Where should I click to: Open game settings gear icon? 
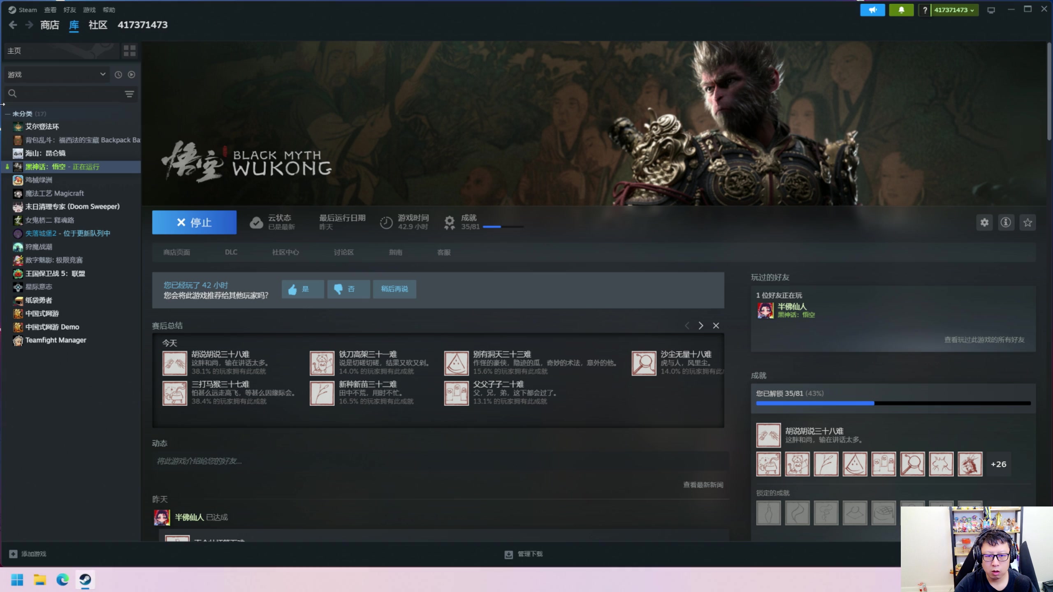(x=984, y=222)
